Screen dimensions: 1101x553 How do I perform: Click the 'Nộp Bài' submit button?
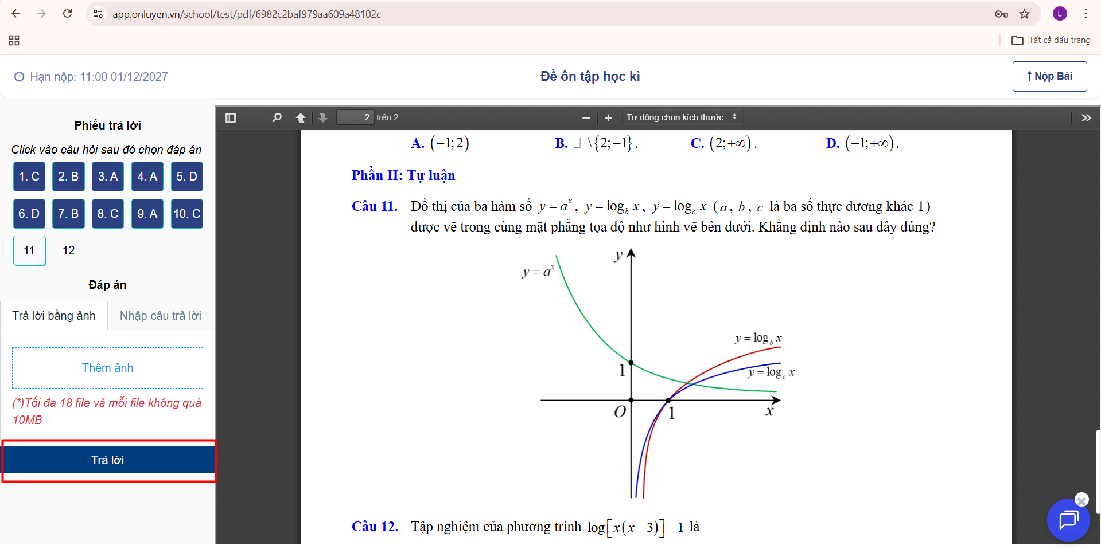tap(1049, 76)
